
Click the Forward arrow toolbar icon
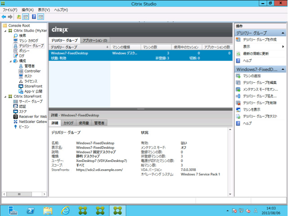pos(10,17)
